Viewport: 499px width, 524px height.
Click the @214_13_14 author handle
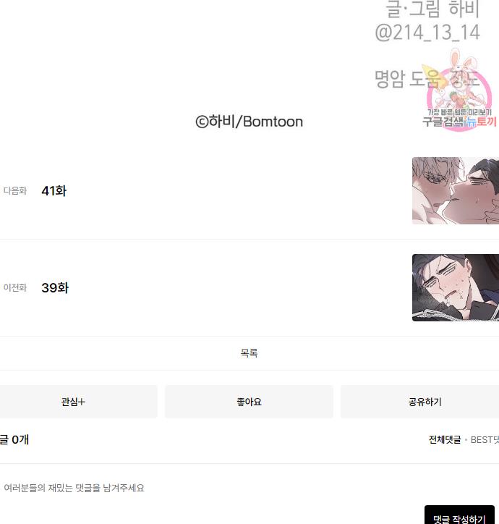(x=427, y=33)
